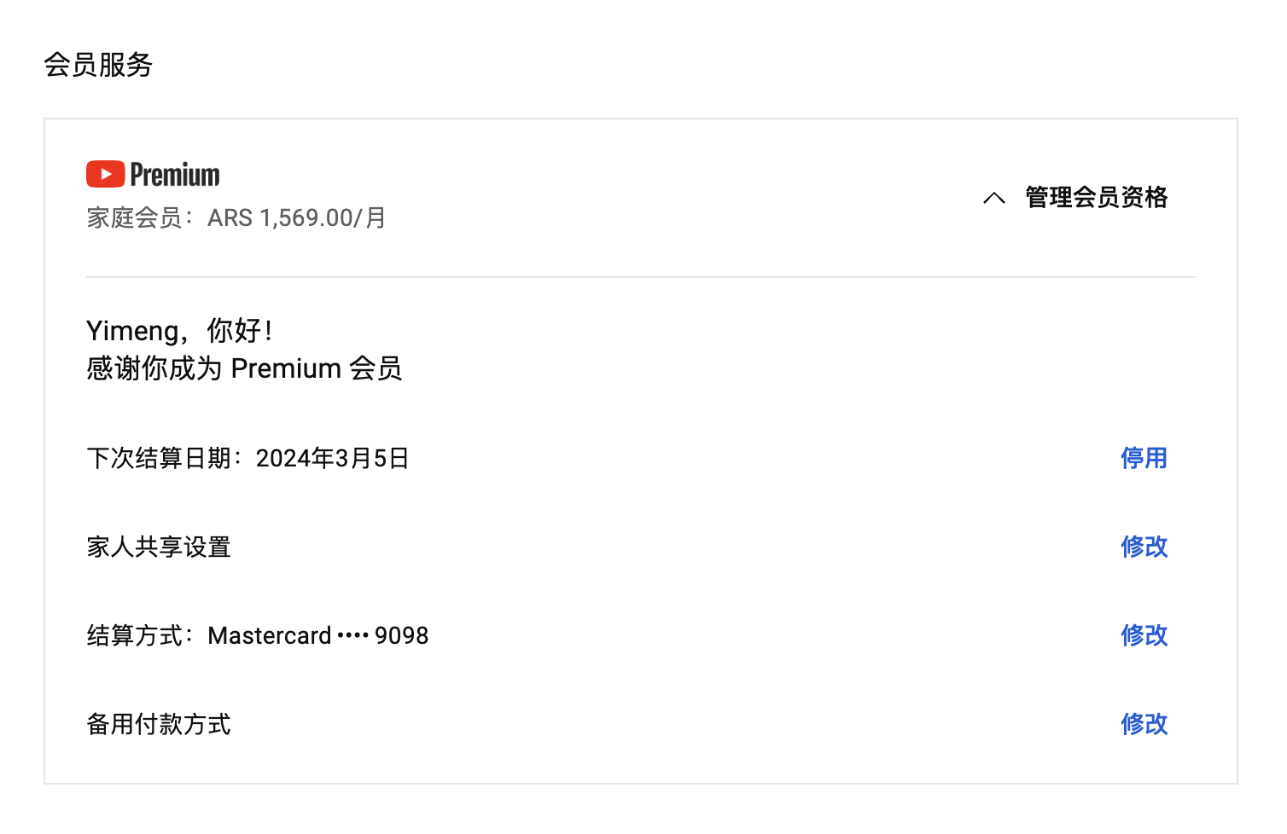Click the 下次结算日期 label
The image size is (1287, 834).
coord(159,459)
